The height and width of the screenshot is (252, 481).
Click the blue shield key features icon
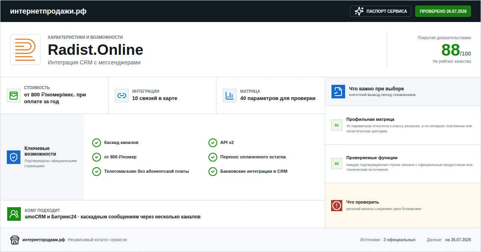point(14,157)
